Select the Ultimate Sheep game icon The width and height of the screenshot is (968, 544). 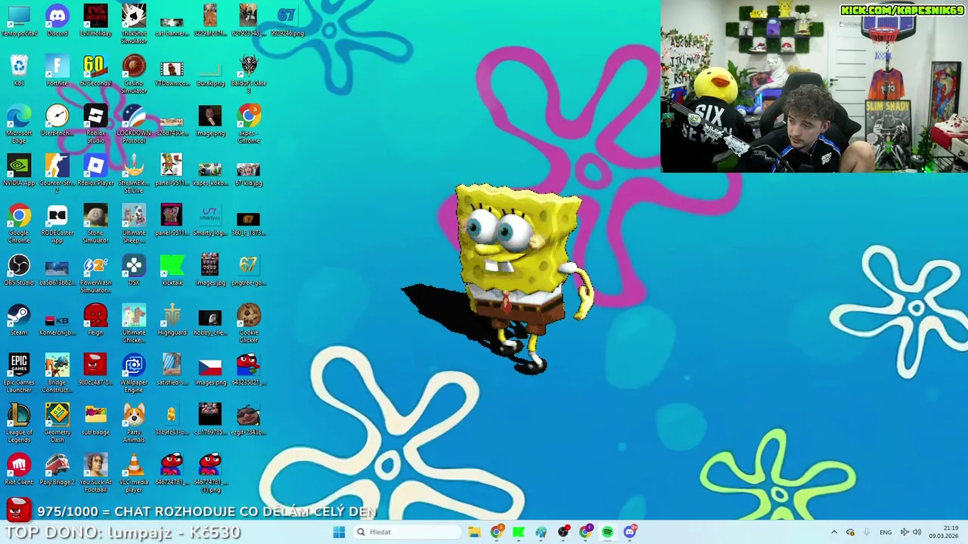tap(134, 223)
